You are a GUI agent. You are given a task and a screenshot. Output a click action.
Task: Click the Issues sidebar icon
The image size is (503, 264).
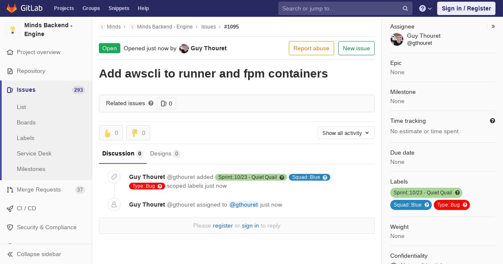(x=10, y=90)
